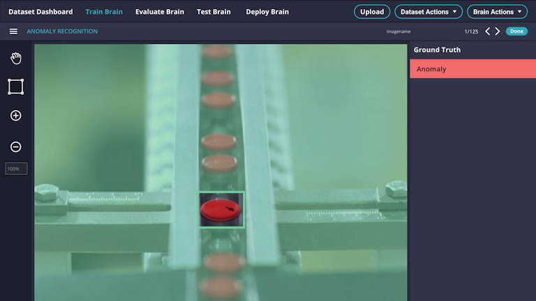The image size is (536, 301).
Task: Go to the next image arrow
Action: point(498,31)
